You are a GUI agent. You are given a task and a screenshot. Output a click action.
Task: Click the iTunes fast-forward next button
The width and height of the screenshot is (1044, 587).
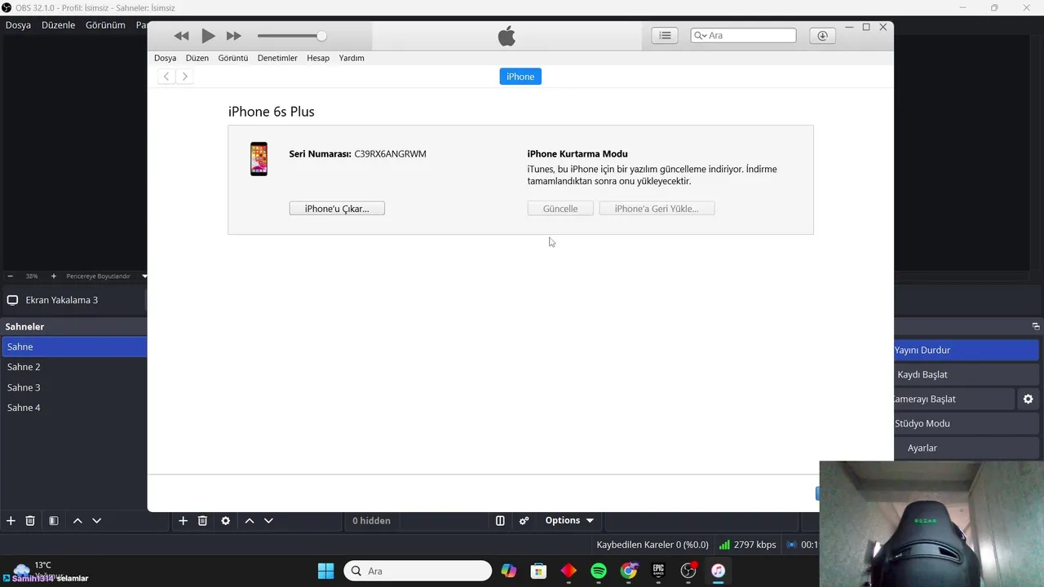(234, 36)
